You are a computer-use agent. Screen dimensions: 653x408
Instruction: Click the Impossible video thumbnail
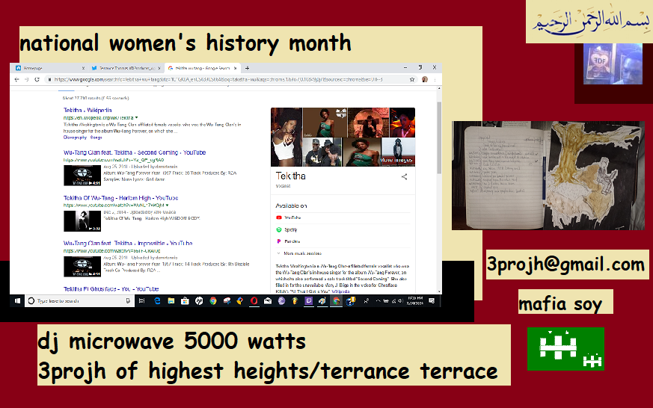(x=82, y=267)
